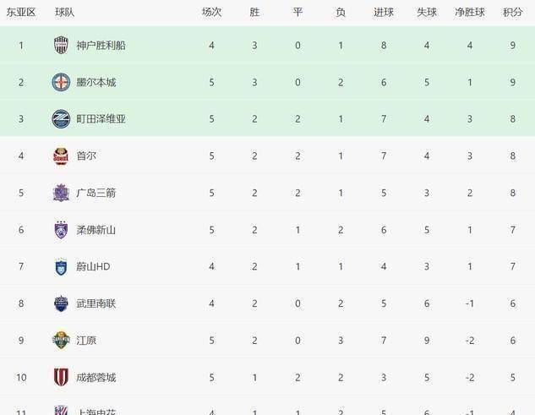Click the 广岛三箭 purple crest

61,193
